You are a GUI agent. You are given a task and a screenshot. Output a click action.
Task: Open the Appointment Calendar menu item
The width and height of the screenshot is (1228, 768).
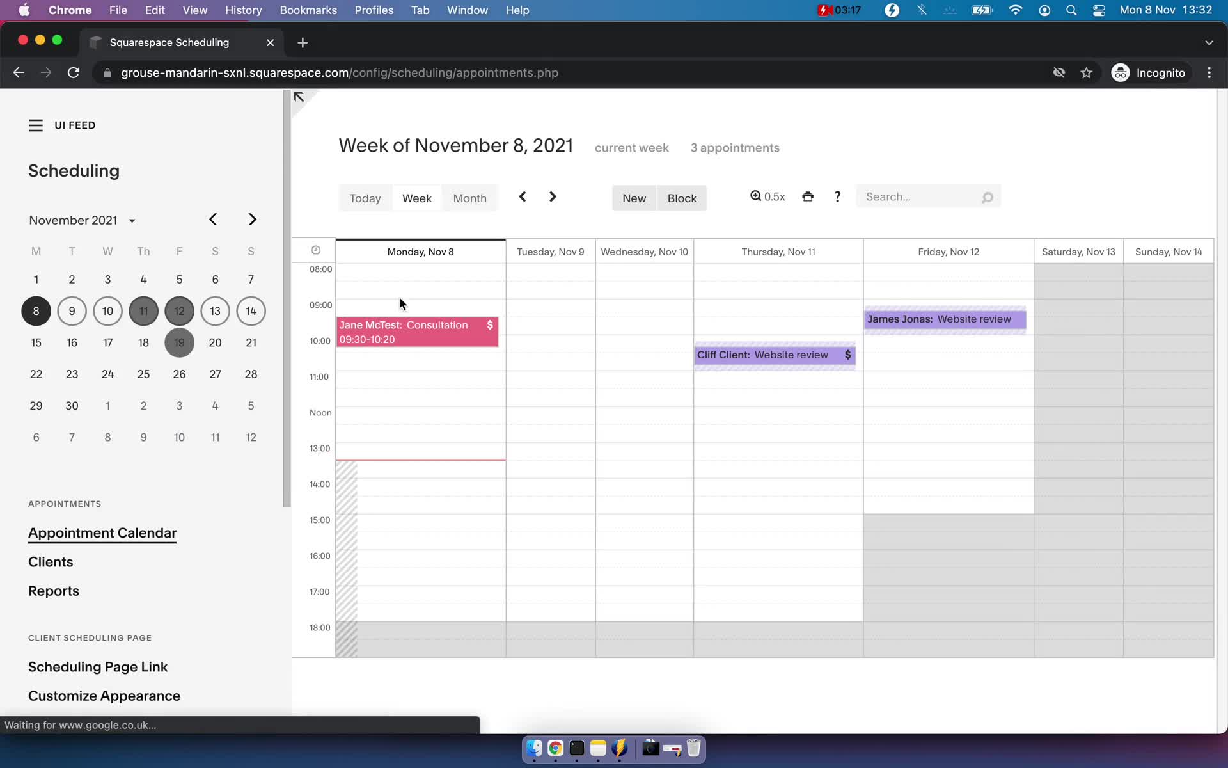tap(102, 532)
